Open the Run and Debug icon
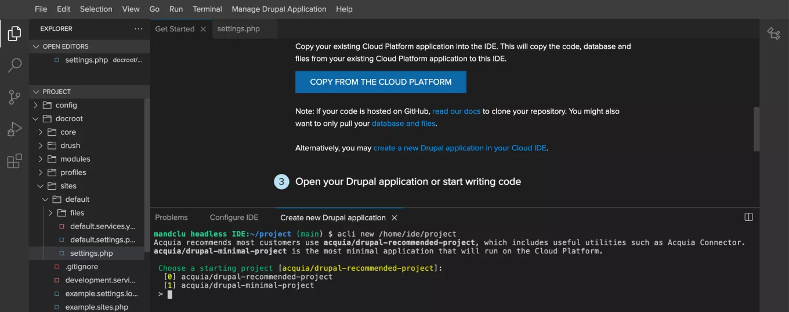789x312 pixels. pyautogui.click(x=15, y=129)
